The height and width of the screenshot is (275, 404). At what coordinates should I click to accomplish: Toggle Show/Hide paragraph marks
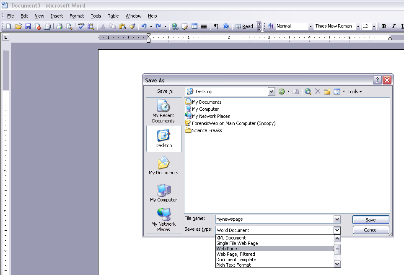(216, 26)
